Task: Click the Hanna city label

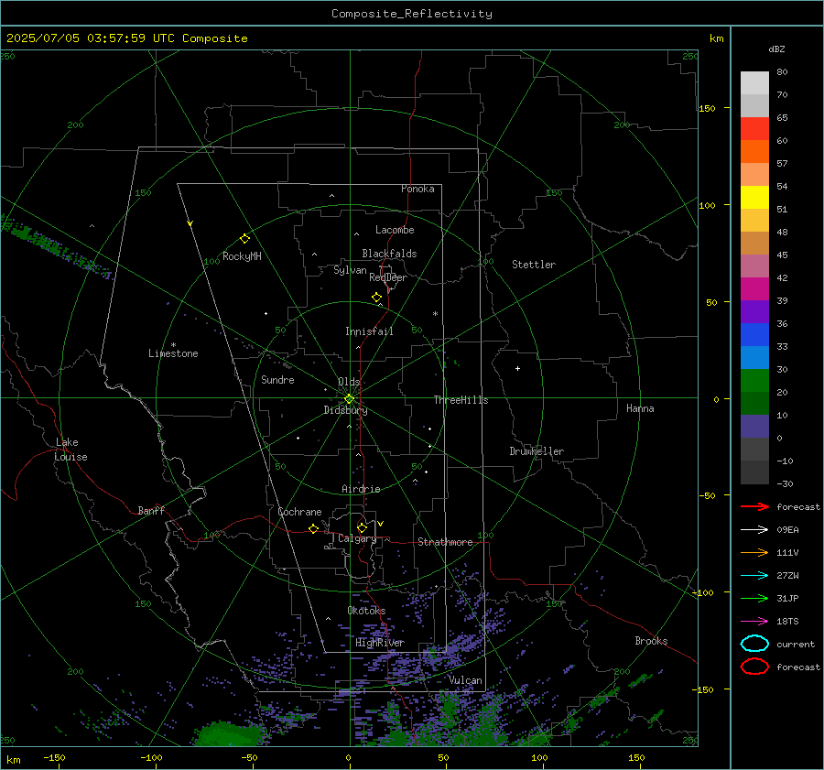Action: click(x=640, y=408)
